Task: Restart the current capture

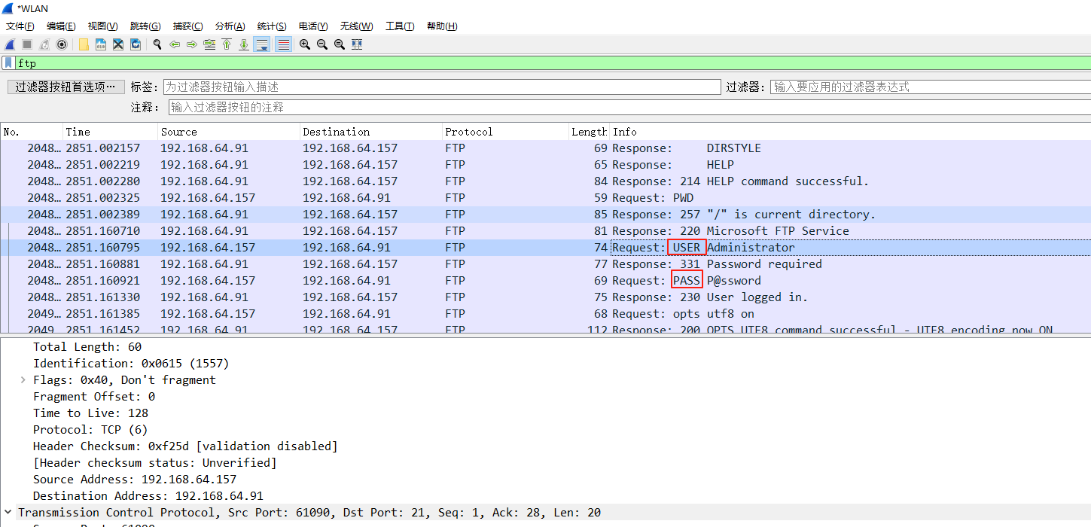Action: (44, 44)
